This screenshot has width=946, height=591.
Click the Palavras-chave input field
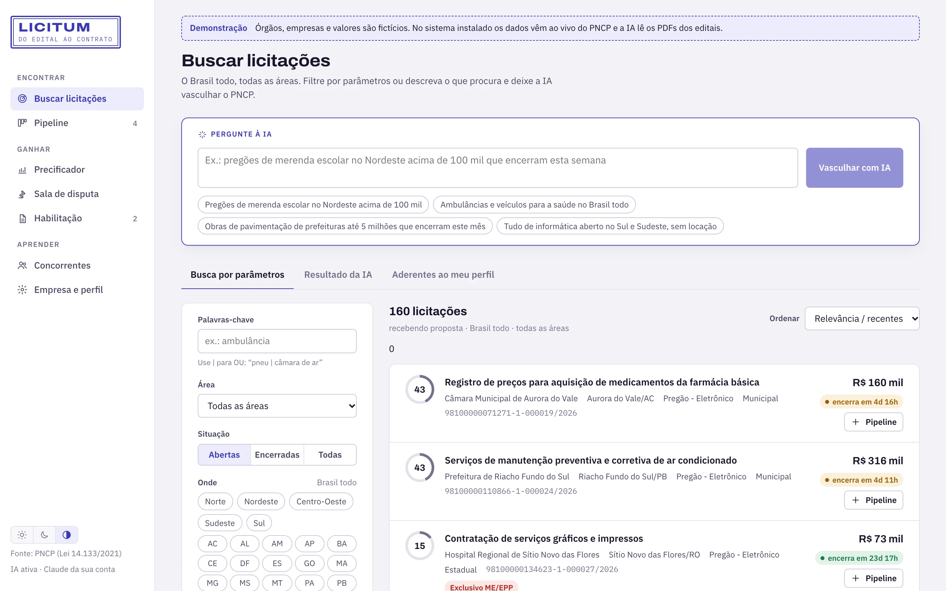[x=277, y=341]
